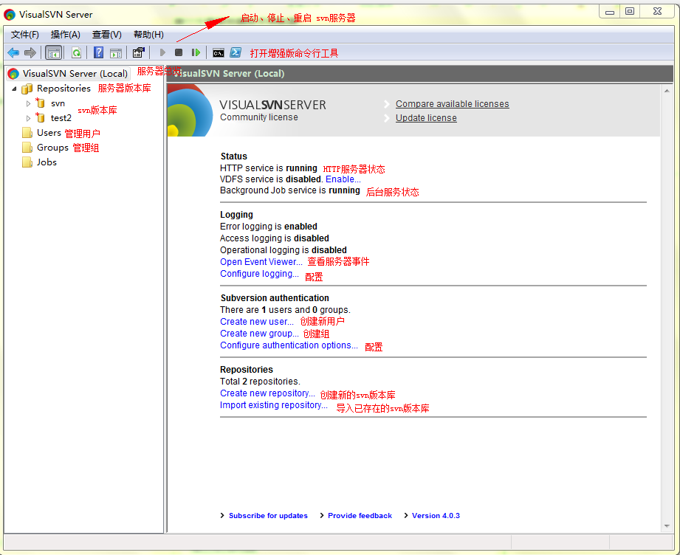Launch the PowerShell console icon
Image resolution: width=680 pixels, height=555 pixels.
click(x=236, y=52)
